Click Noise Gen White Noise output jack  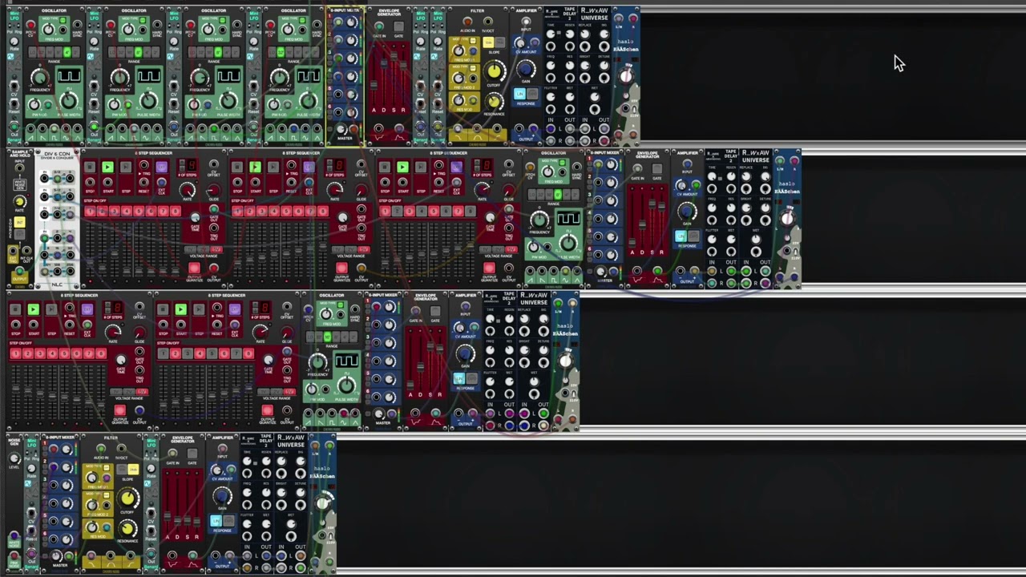(14, 537)
